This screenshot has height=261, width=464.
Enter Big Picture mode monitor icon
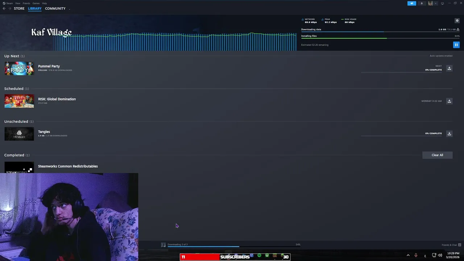(x=442, y=3)
